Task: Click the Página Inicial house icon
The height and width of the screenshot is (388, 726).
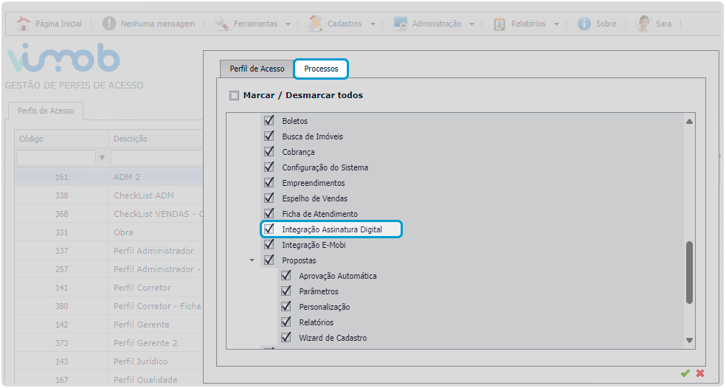Action: point(23,23)
